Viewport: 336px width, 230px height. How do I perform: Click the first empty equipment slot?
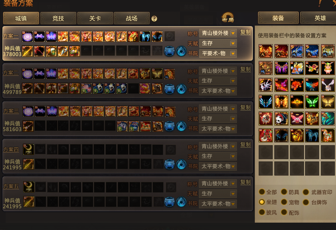[266, 152]
